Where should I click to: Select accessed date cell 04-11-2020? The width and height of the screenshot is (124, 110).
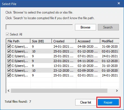(x=88, y=61)
